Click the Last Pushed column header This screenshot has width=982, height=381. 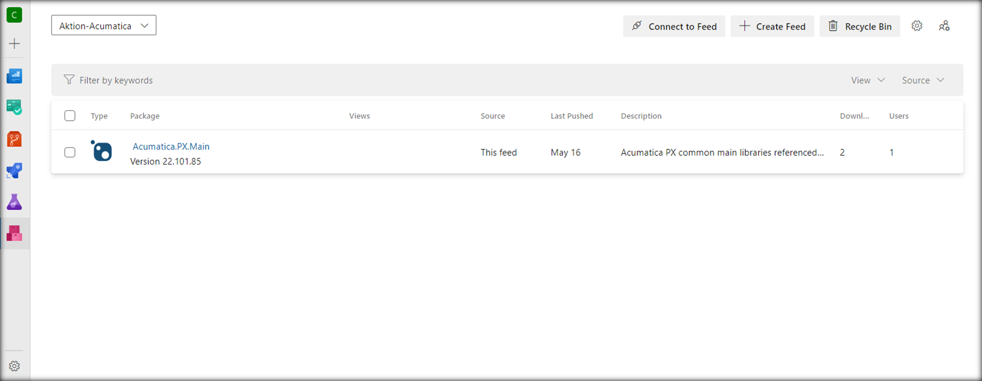tap(572, 116)
